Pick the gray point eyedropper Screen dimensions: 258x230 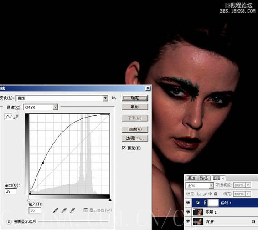64,210
